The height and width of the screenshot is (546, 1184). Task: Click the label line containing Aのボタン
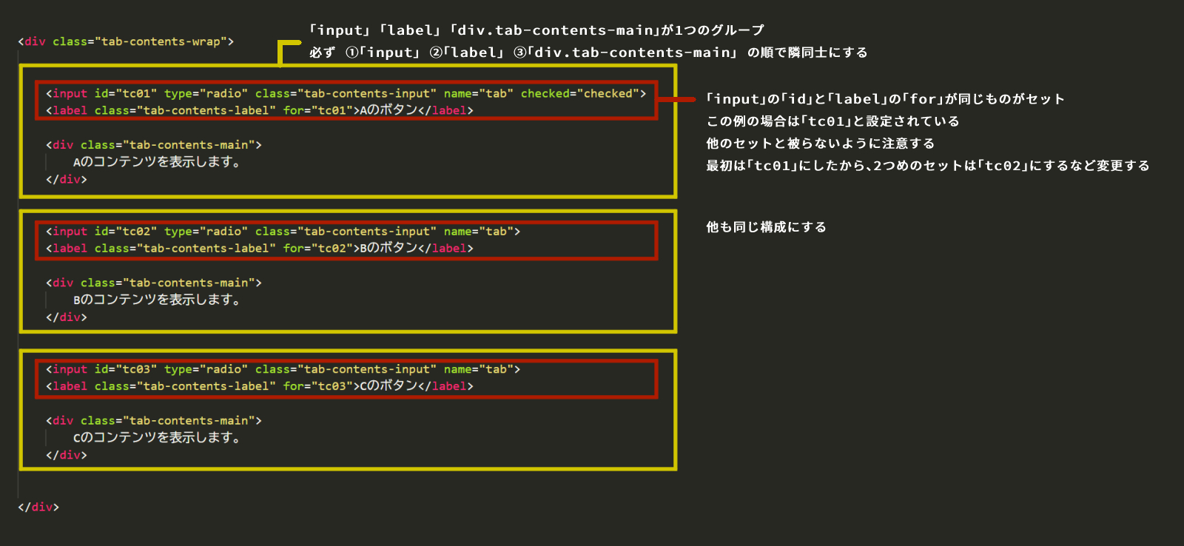(259, 110)
